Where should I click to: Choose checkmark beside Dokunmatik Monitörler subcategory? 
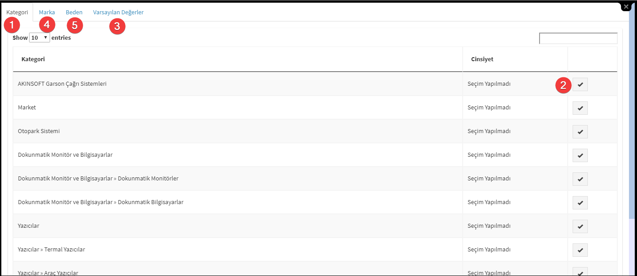[x=580, y=179]
